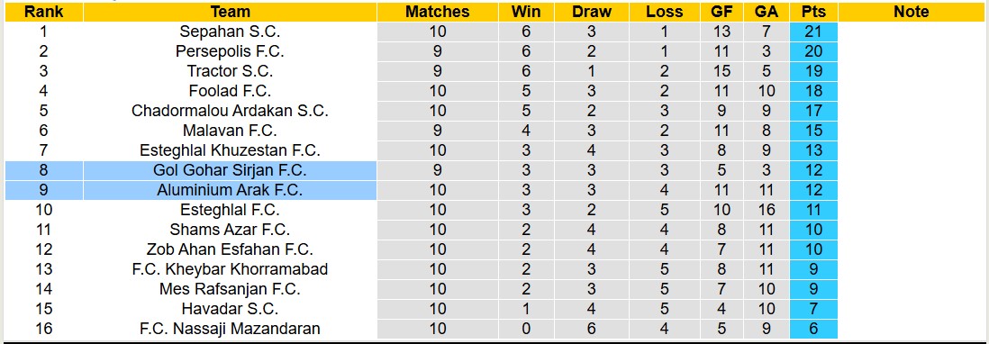Select the Note column header

point(912,12)
